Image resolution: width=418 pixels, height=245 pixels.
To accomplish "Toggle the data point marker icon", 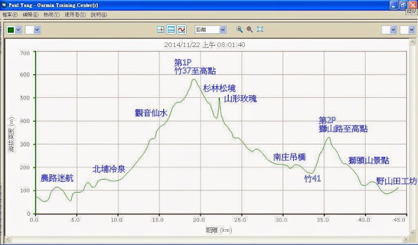I will pyautogui.click(x=161, y=29).
